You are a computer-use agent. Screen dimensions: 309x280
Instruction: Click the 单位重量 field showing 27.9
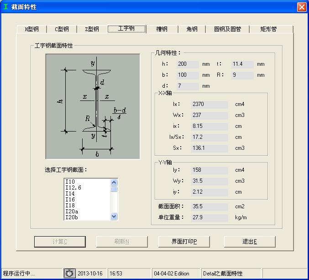coord(209,217)
